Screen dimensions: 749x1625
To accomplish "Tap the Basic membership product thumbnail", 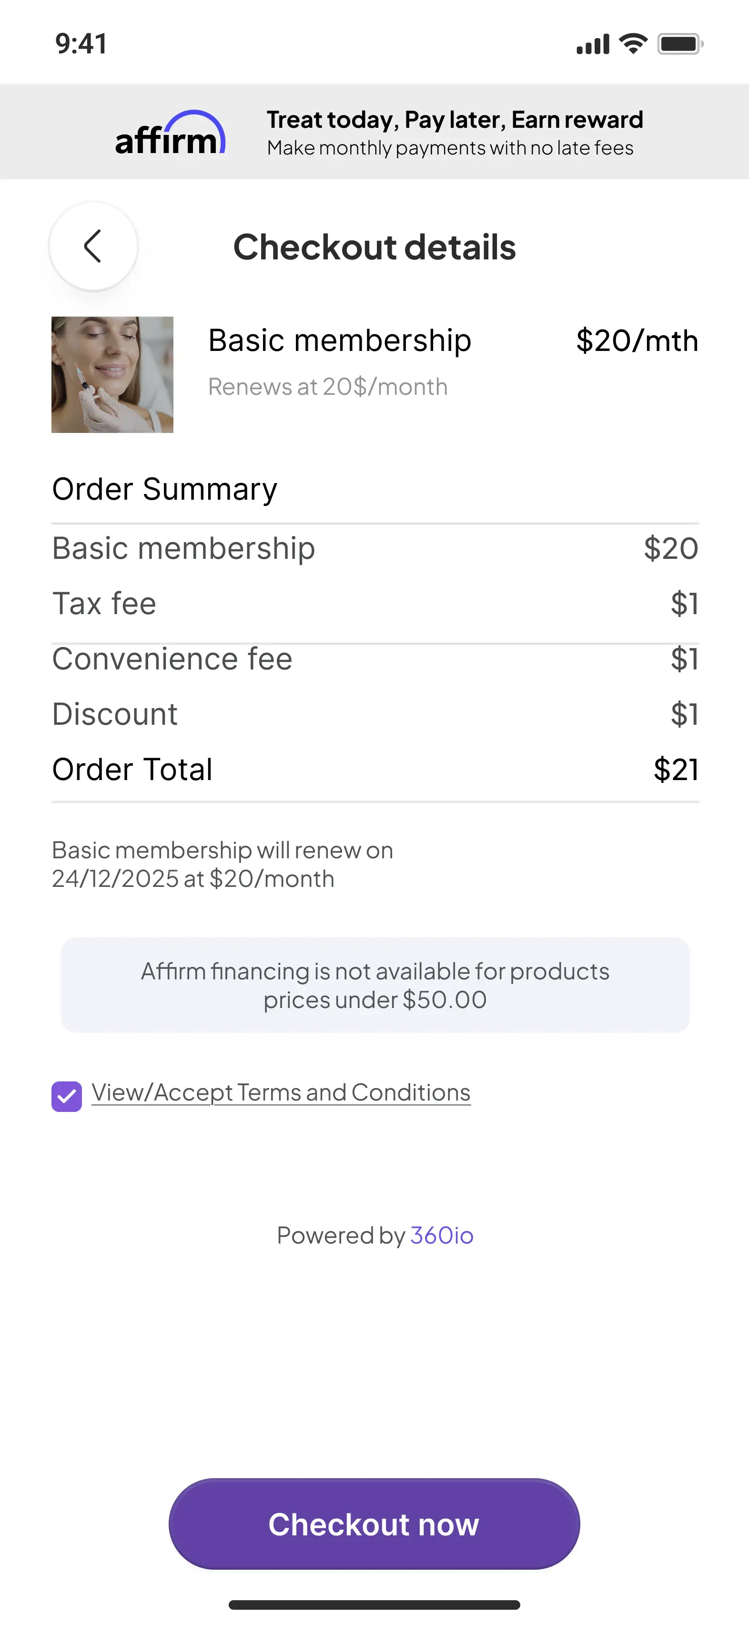I will [x=112, y=375].
